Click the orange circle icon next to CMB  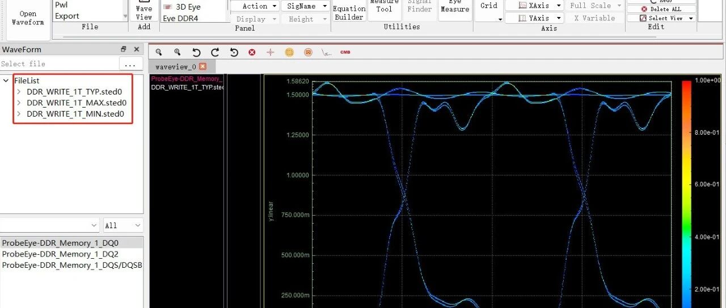point(308,52)
